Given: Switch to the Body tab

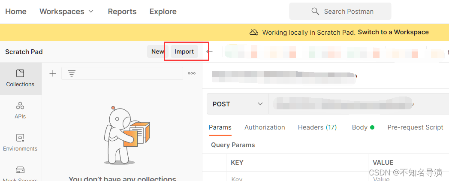Looking at the screenshot, I should click(363, 127).
